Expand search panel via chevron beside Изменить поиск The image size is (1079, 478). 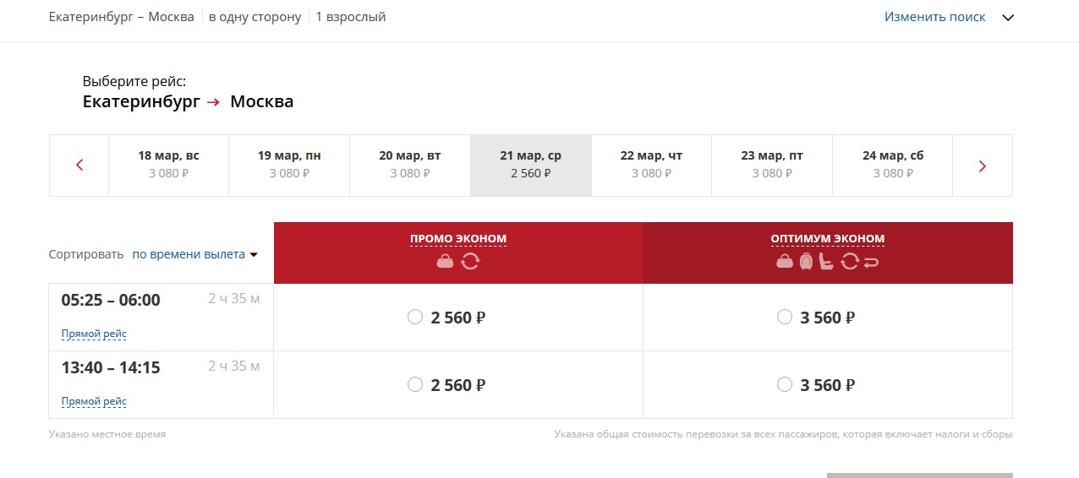tap(1007, 17)
